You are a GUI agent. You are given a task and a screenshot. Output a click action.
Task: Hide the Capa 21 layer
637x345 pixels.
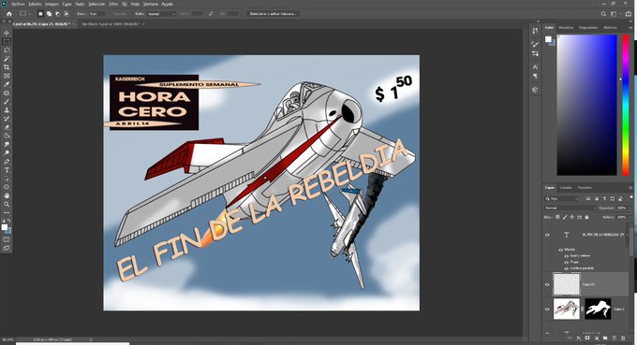click(547, 284)
